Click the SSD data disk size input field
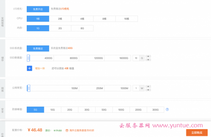Image resolution: width=211 pixels, height=137 pixels. (136, 58)
